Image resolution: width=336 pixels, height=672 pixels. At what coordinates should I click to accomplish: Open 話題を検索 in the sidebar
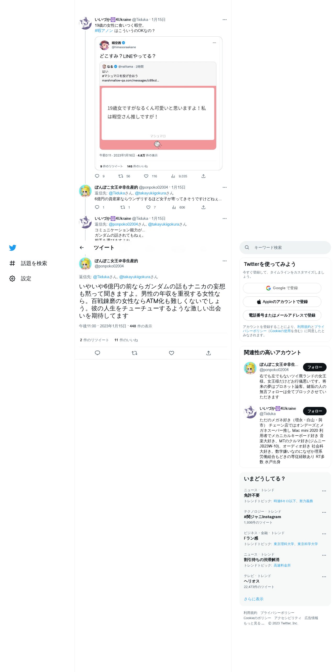tap(34, 263)
